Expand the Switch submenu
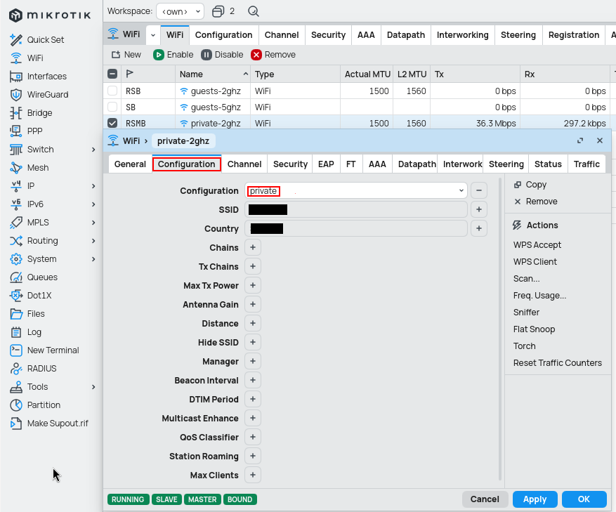 (x=93, y=150)
